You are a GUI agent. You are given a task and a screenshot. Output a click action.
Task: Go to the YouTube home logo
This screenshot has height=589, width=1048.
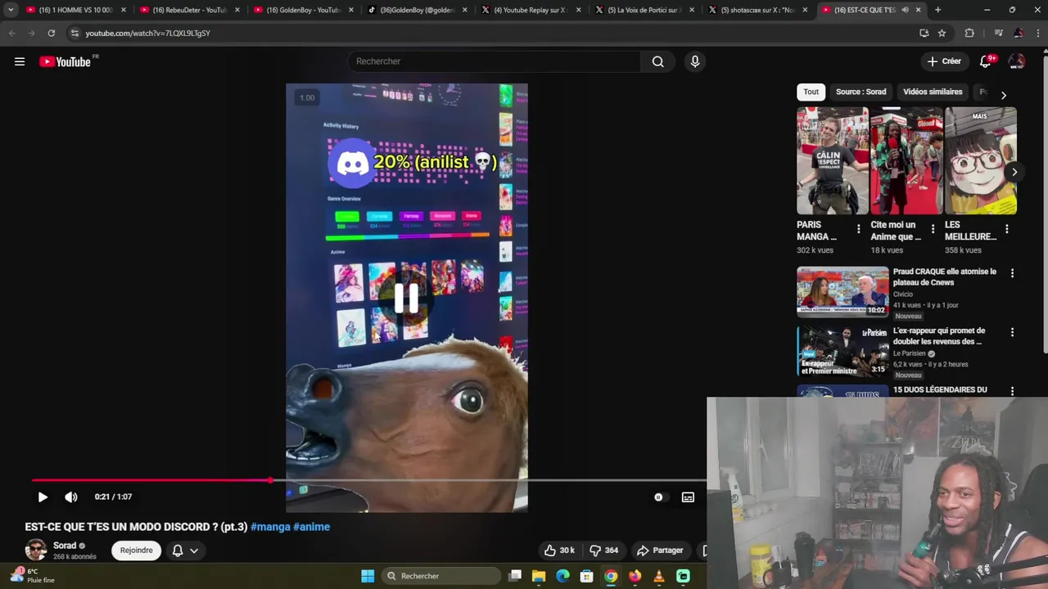65,61
